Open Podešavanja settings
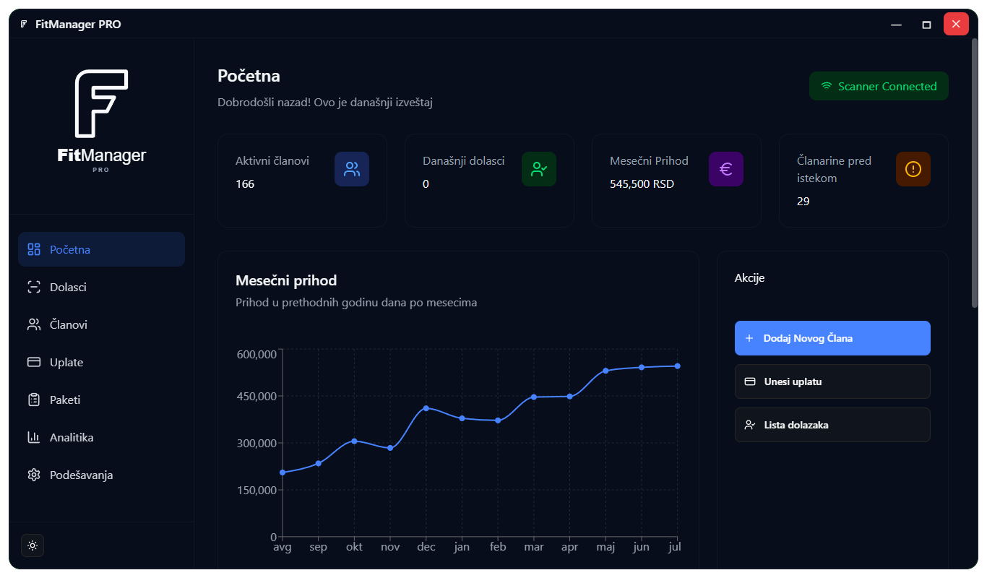Screen dimensions: 987x578 [101, 475]
